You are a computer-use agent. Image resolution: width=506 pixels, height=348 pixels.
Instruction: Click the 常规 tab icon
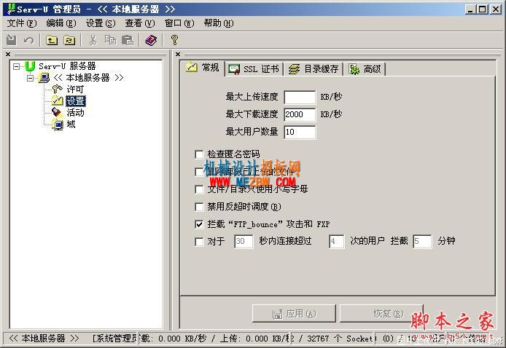(x=191, y=67)
